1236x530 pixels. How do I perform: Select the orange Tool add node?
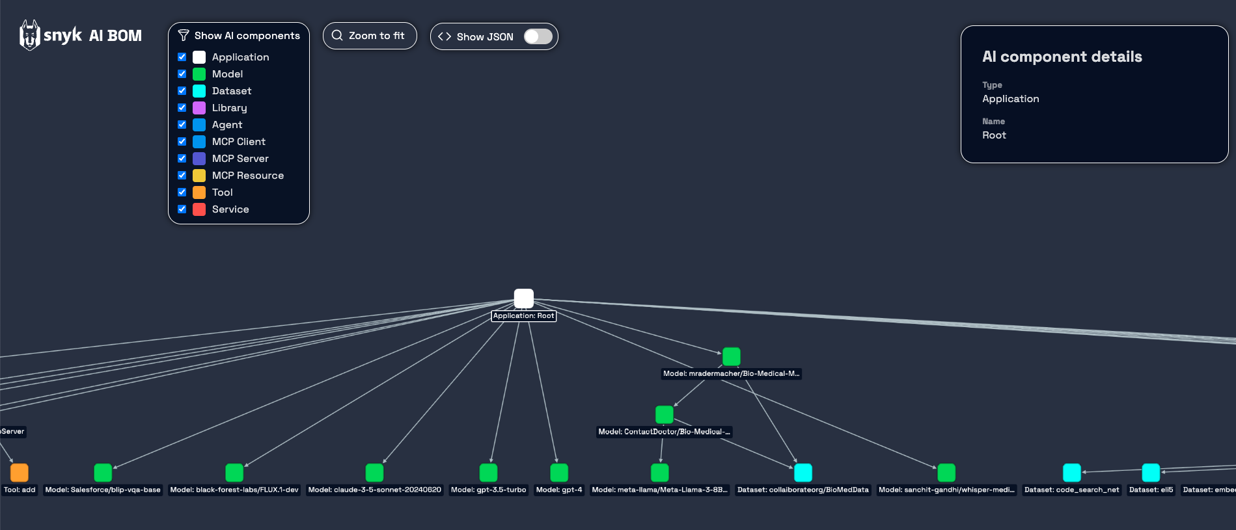coord(20,473)
